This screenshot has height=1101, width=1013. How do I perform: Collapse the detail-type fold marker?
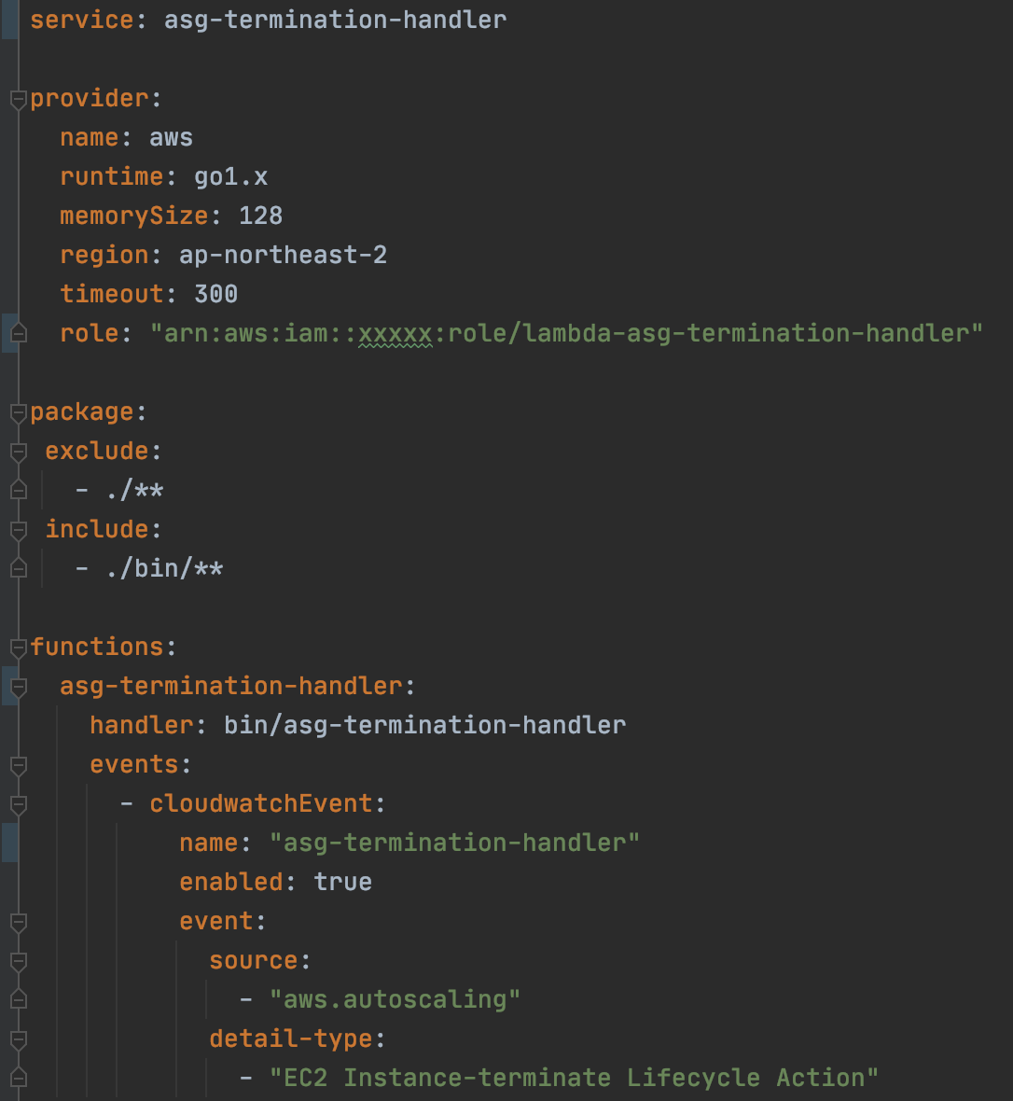coord(19,1041)
